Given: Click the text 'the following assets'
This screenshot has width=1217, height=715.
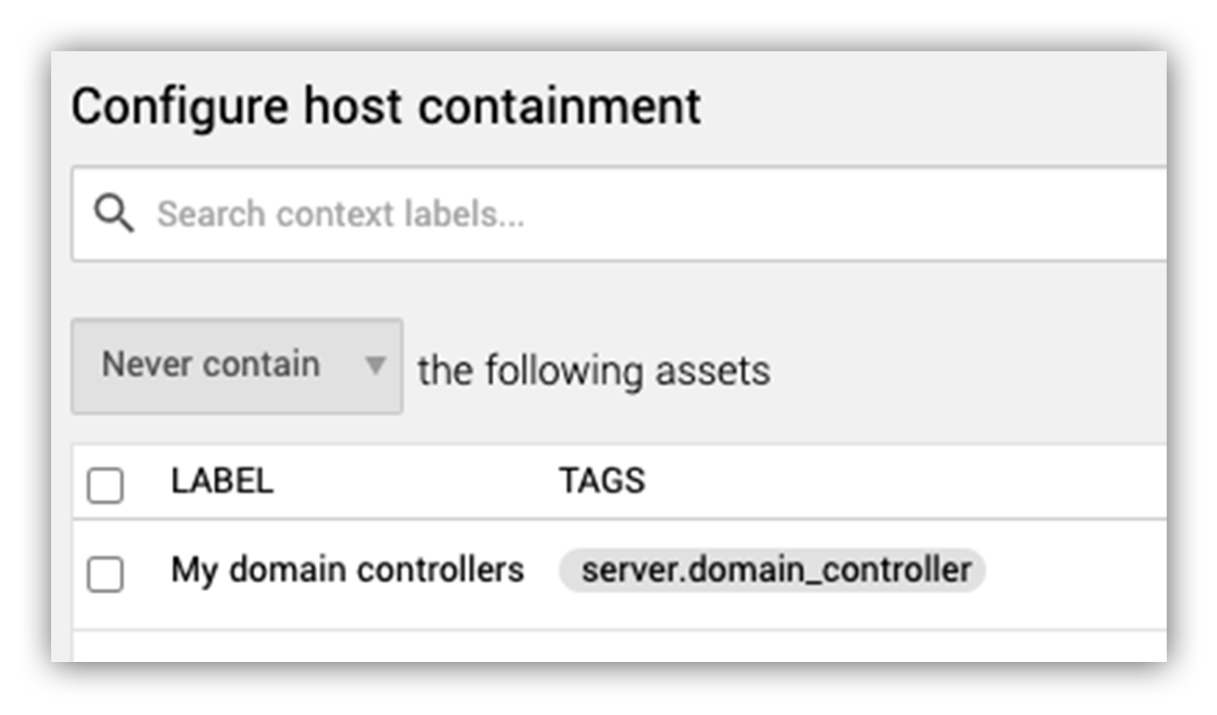Looking at the screenshot, I should (x=594, y=371).
